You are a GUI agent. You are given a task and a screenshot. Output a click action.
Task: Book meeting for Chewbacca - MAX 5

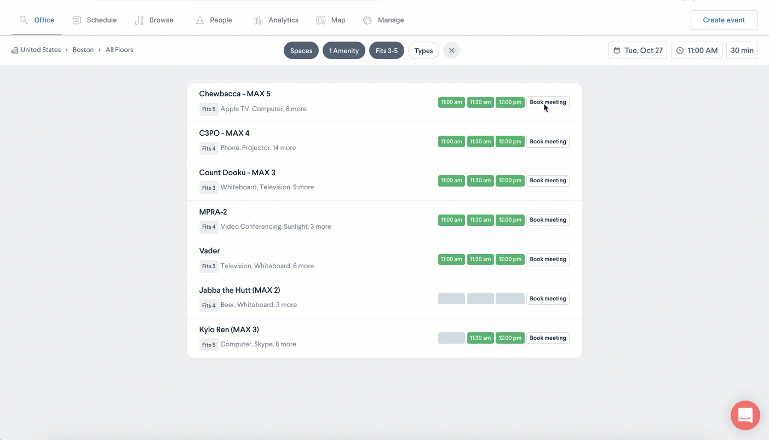[548, 102]
